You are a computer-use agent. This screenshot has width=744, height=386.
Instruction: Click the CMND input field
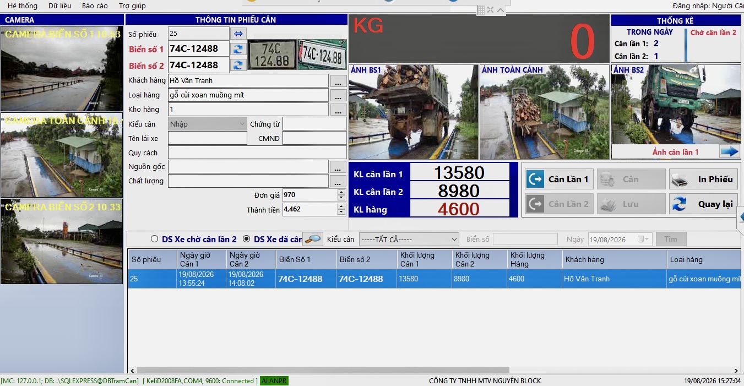tap(314, 138)
